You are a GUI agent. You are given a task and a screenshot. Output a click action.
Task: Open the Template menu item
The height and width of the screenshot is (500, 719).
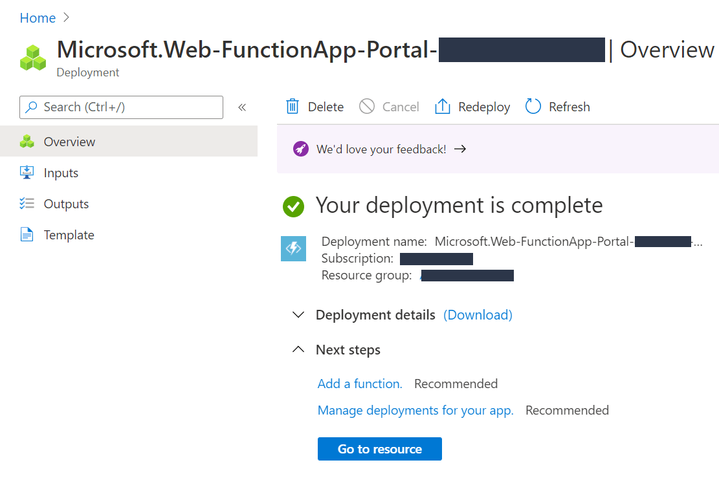point(129,235)
